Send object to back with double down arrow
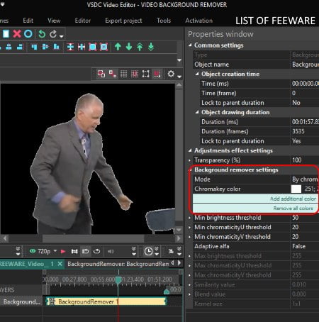The width and height of the screenshot is (319, 322). [x=151, y=47]
